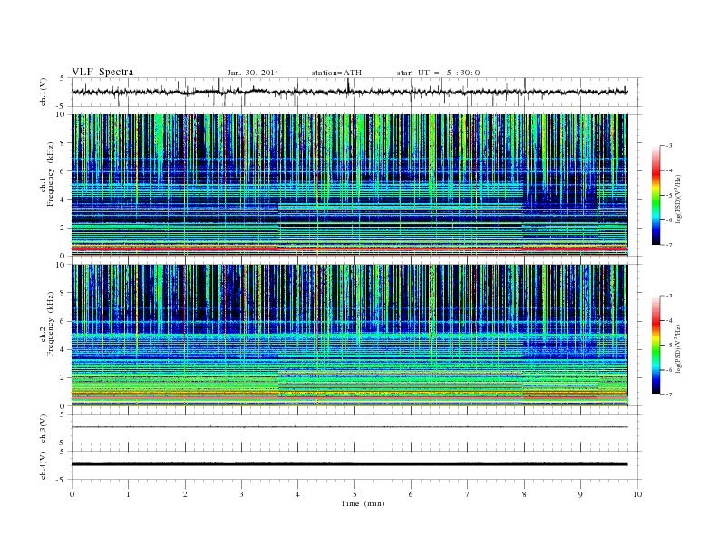Click the time axis tick label "2"
Screen dimensions: 718x555
185,494
